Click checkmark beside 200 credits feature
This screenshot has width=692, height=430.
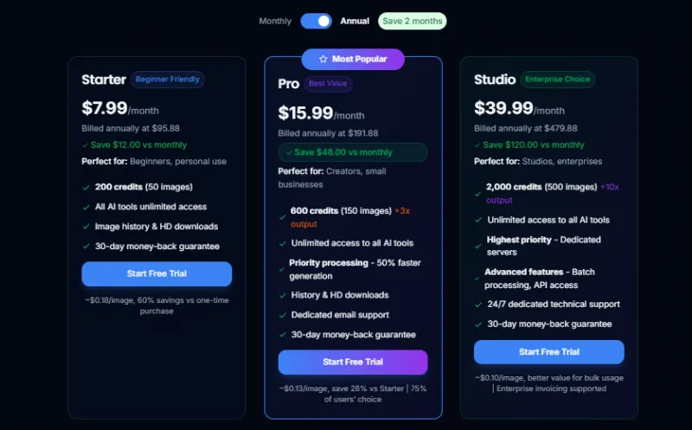[x=86, y=187]
